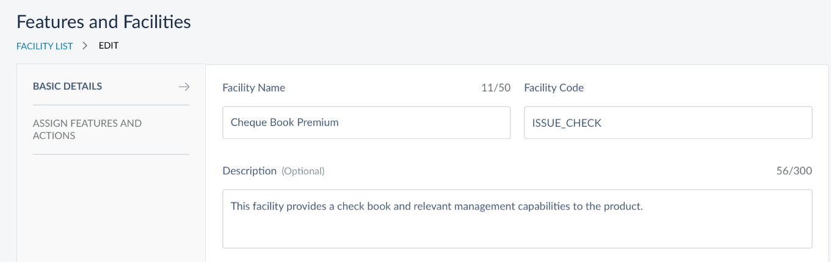Click the divider line under Basic Details
831x262 pixels.
coord(111,105)
